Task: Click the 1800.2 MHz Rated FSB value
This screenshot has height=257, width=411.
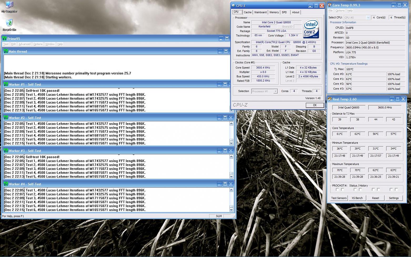Action: coord(263,81)
